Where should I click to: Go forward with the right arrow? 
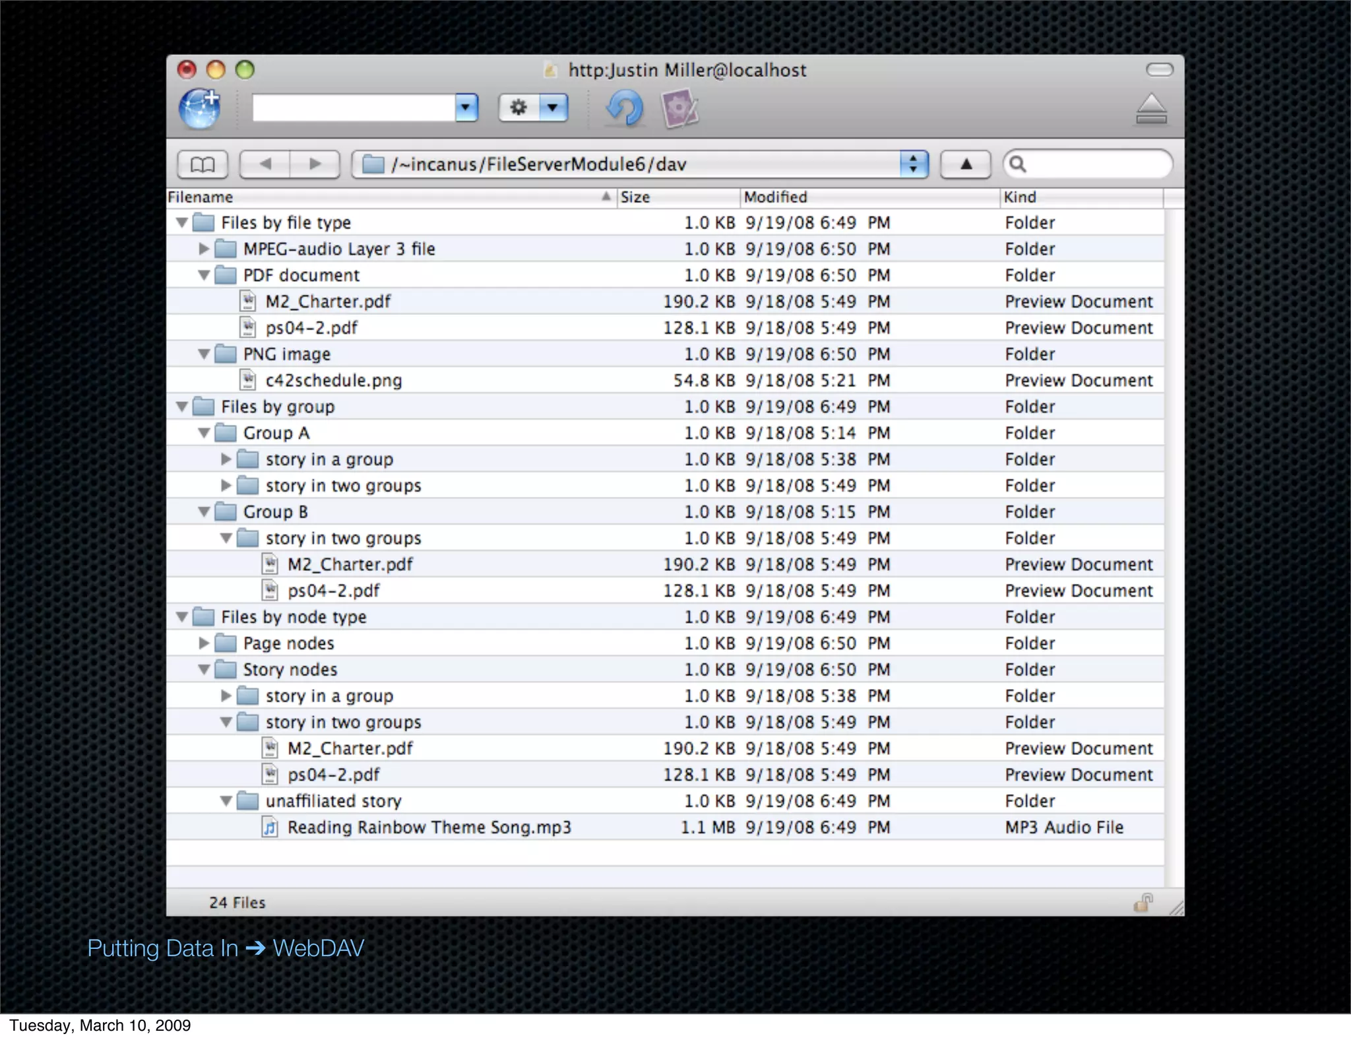tap(315, 164)
